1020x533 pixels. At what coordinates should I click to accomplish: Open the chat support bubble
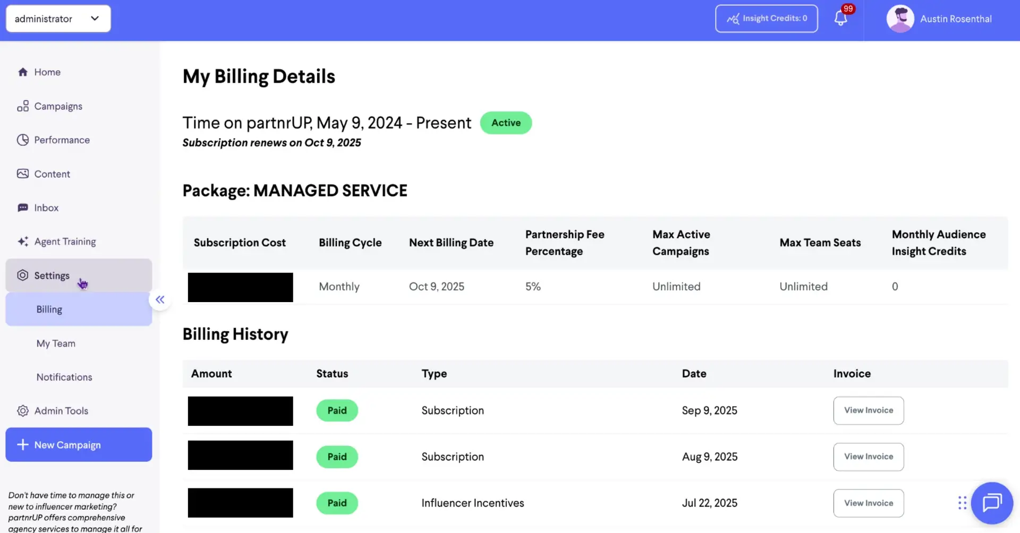coord(992,503)
